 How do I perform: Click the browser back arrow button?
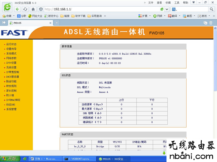[x=17, y=9]
